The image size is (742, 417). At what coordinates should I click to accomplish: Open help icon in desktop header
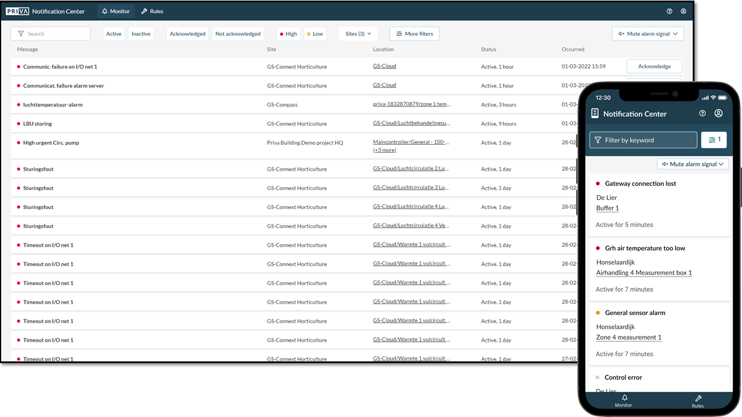[670, 11]
